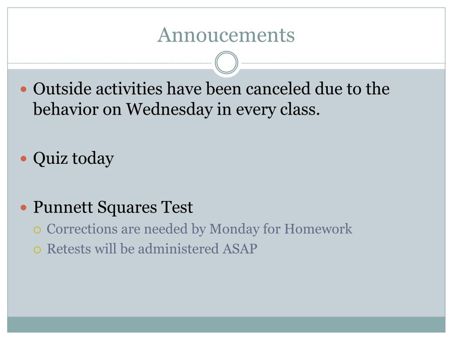
Task: Click the word 'Homework' in the sub-bullet
Action: 318,229
